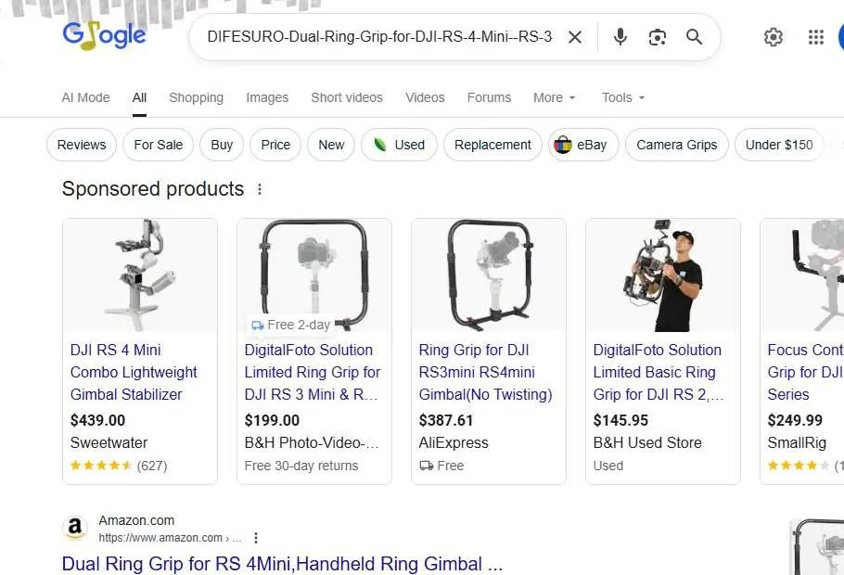Switch to the Shopping tab
Image resolution: width=844 pixels, height=575 pixels.
(x=196, y=97)
